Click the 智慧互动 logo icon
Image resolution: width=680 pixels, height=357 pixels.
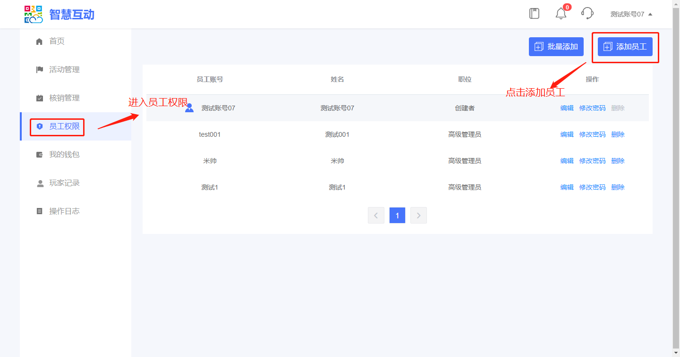34,14
